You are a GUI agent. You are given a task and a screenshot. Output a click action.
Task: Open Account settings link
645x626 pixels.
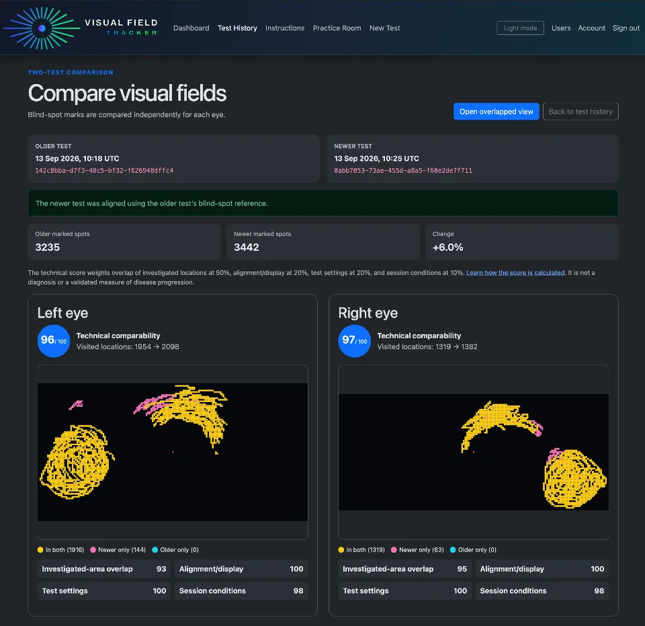pos(591,28)
